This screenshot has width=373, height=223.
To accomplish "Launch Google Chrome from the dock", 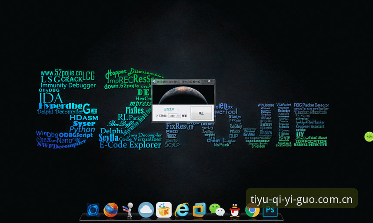I will [253, 210].
